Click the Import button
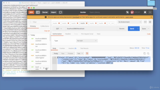Viewport: 160px width, 90px height. [x=53, y=12]
